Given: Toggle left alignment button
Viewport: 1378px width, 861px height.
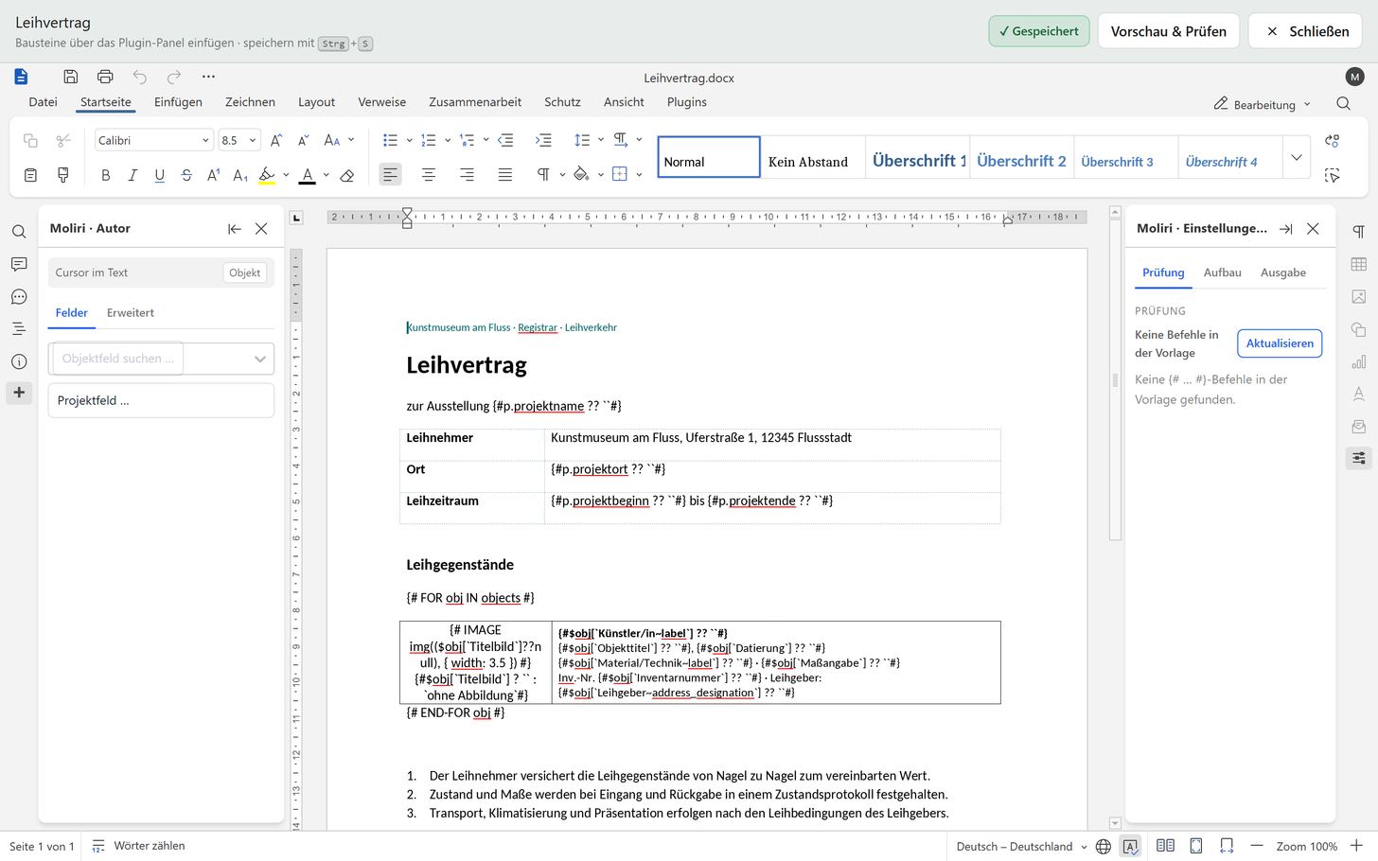Looking at the screenshot, I should click(390, 175).
